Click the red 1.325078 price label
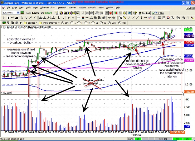Screen dimensions: 195x141 (x=189, y=42)
